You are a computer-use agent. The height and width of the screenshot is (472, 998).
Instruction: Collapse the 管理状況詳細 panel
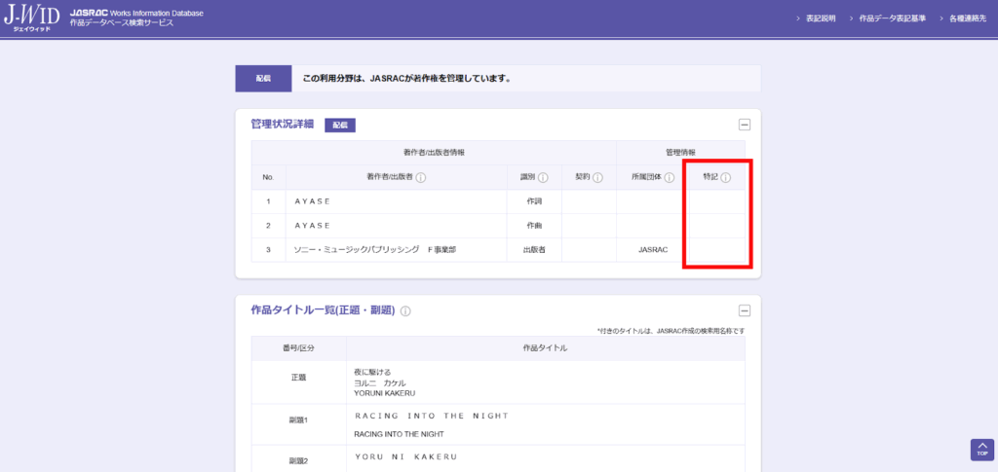pos(744,125)
